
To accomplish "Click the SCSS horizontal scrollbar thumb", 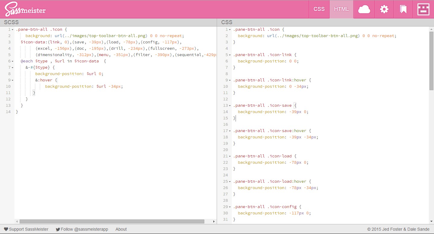I will pyautogui.click(x=112, y=221).
